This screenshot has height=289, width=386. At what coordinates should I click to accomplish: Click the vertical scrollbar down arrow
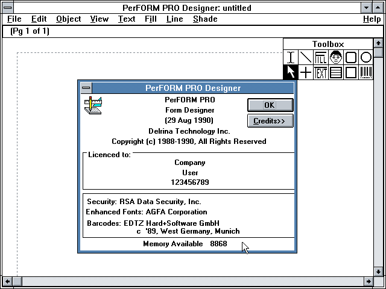click(378, 272)
